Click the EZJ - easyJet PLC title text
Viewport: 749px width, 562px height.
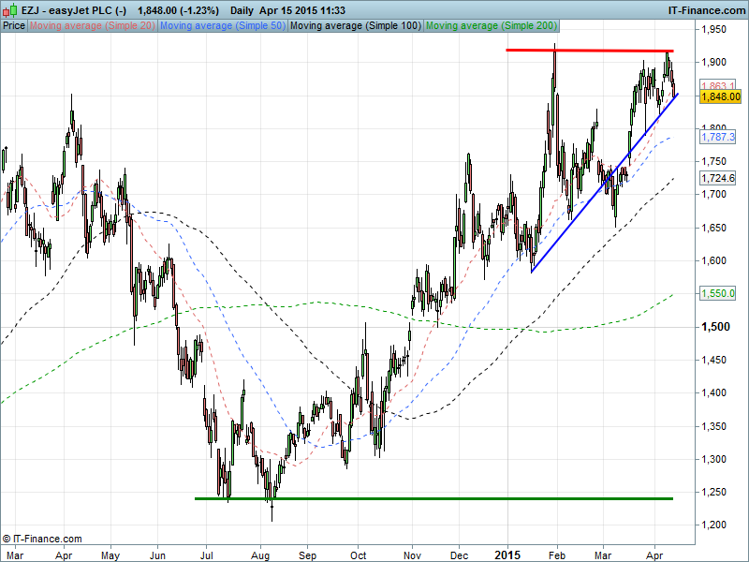70,7
